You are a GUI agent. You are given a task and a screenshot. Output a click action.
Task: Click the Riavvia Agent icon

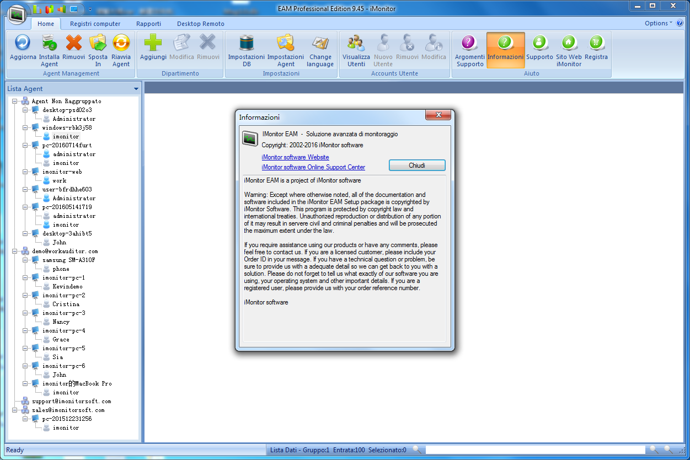pos(121,43)
